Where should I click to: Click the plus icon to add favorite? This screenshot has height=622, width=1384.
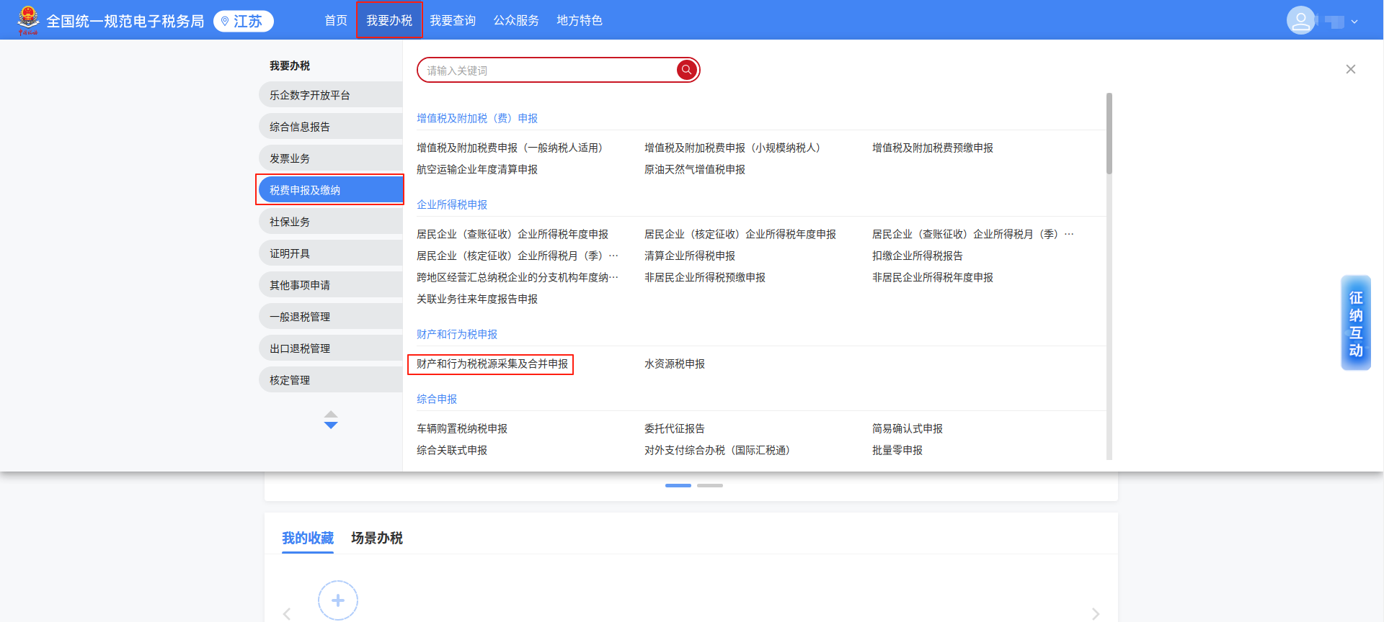tap(337, 600)
